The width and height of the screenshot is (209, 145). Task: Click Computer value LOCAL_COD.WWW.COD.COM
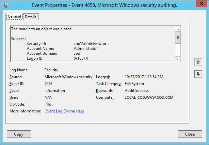coord(149,97)
